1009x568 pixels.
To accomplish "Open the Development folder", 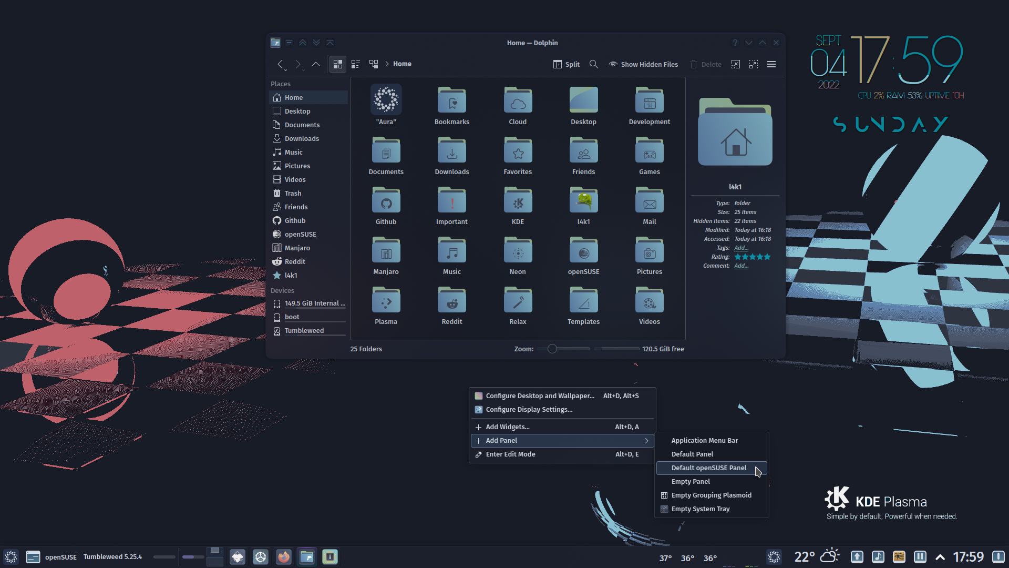I will pyautogui.click(x=650, y=105).
